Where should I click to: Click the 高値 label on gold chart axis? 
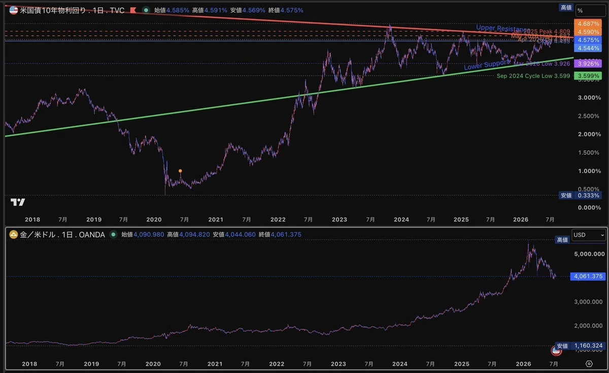tap(562, 240)
